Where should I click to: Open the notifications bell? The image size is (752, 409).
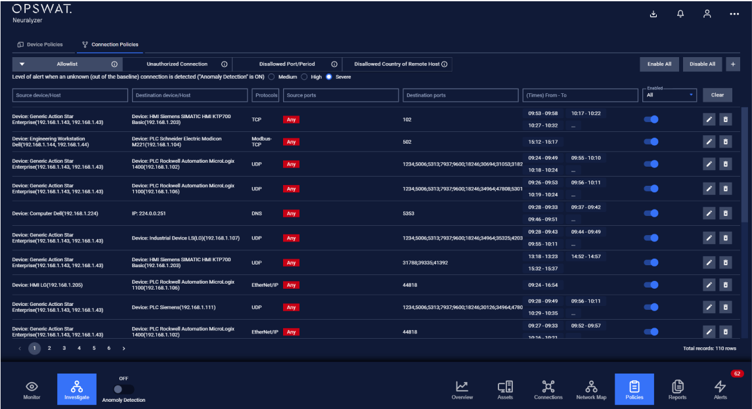[680, 14]
